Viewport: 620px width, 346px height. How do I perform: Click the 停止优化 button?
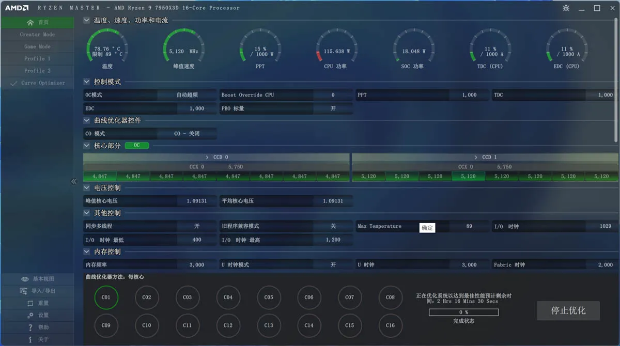[568, 311]
